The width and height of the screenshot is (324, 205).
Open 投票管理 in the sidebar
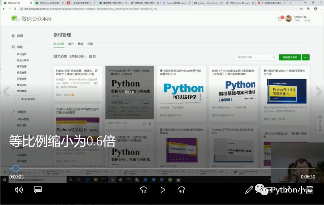click(x=22, y=72)
